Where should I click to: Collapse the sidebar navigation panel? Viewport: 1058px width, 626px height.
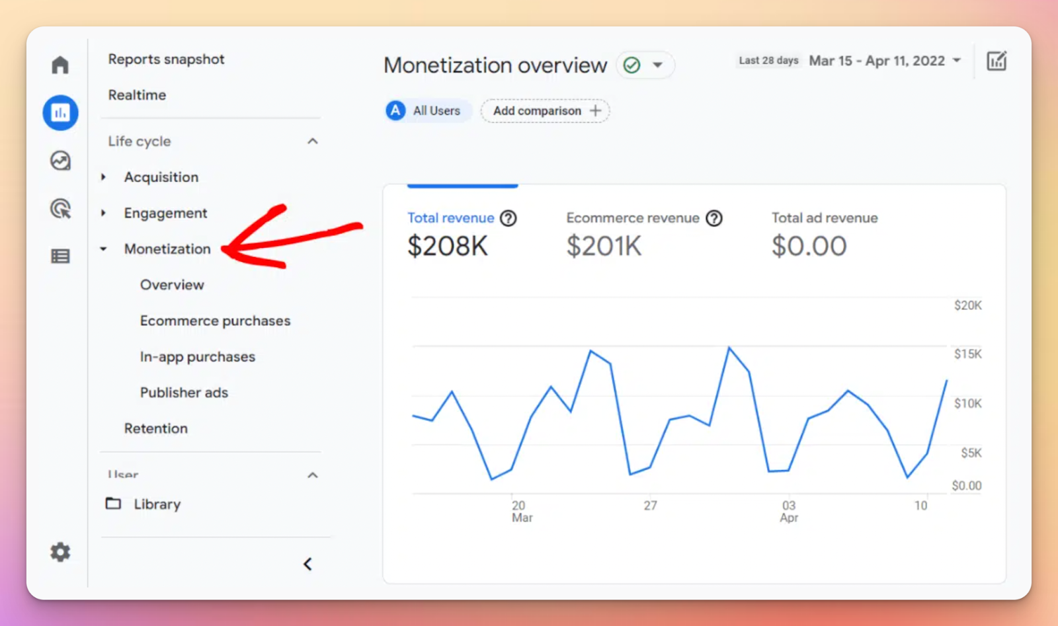(307, 564)
